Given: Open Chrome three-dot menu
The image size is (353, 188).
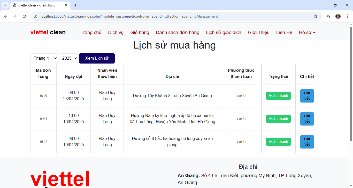Looking at the screenshot, I should pyautogui.click(x=347, y=16).
